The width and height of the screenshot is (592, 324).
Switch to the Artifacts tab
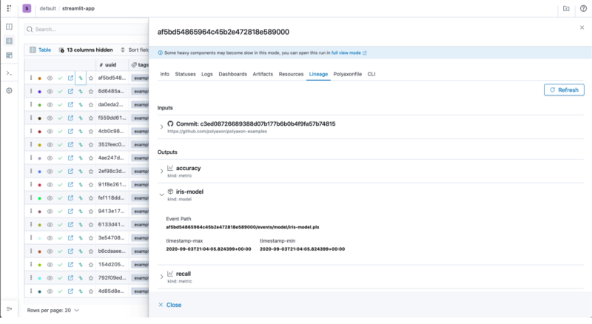[263, 74]
